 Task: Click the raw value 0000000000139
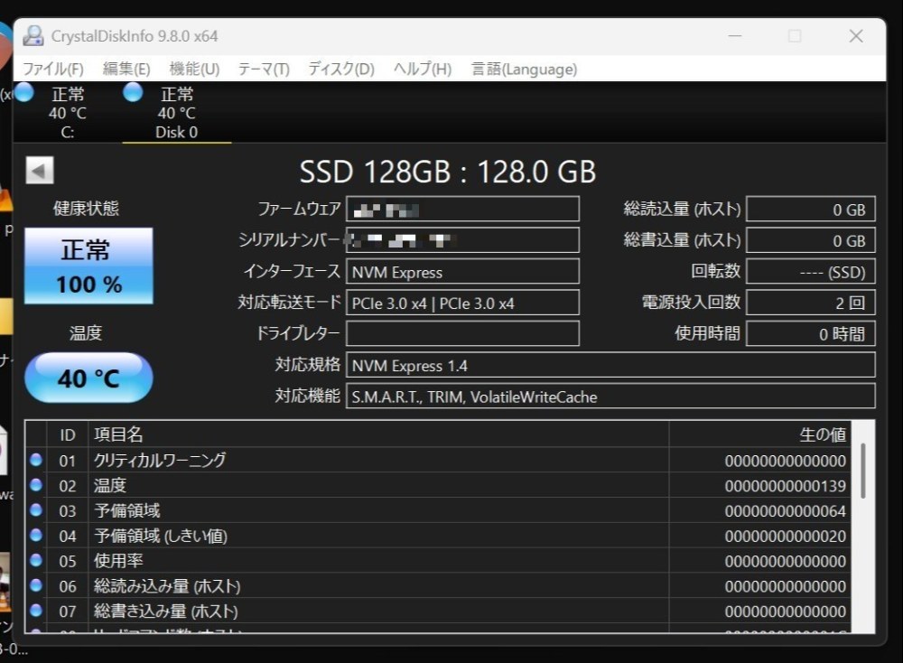[785, 486]
